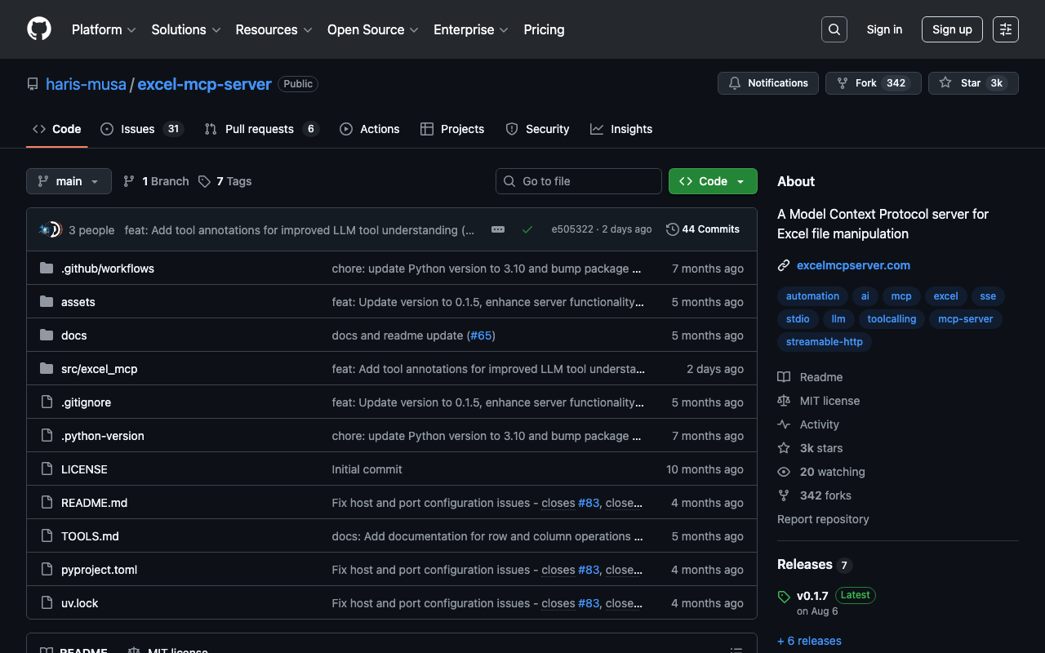Click the commit details ellipsis icon
The width and height of the screenshot is (1045, 653).
[x=498, y=229]
